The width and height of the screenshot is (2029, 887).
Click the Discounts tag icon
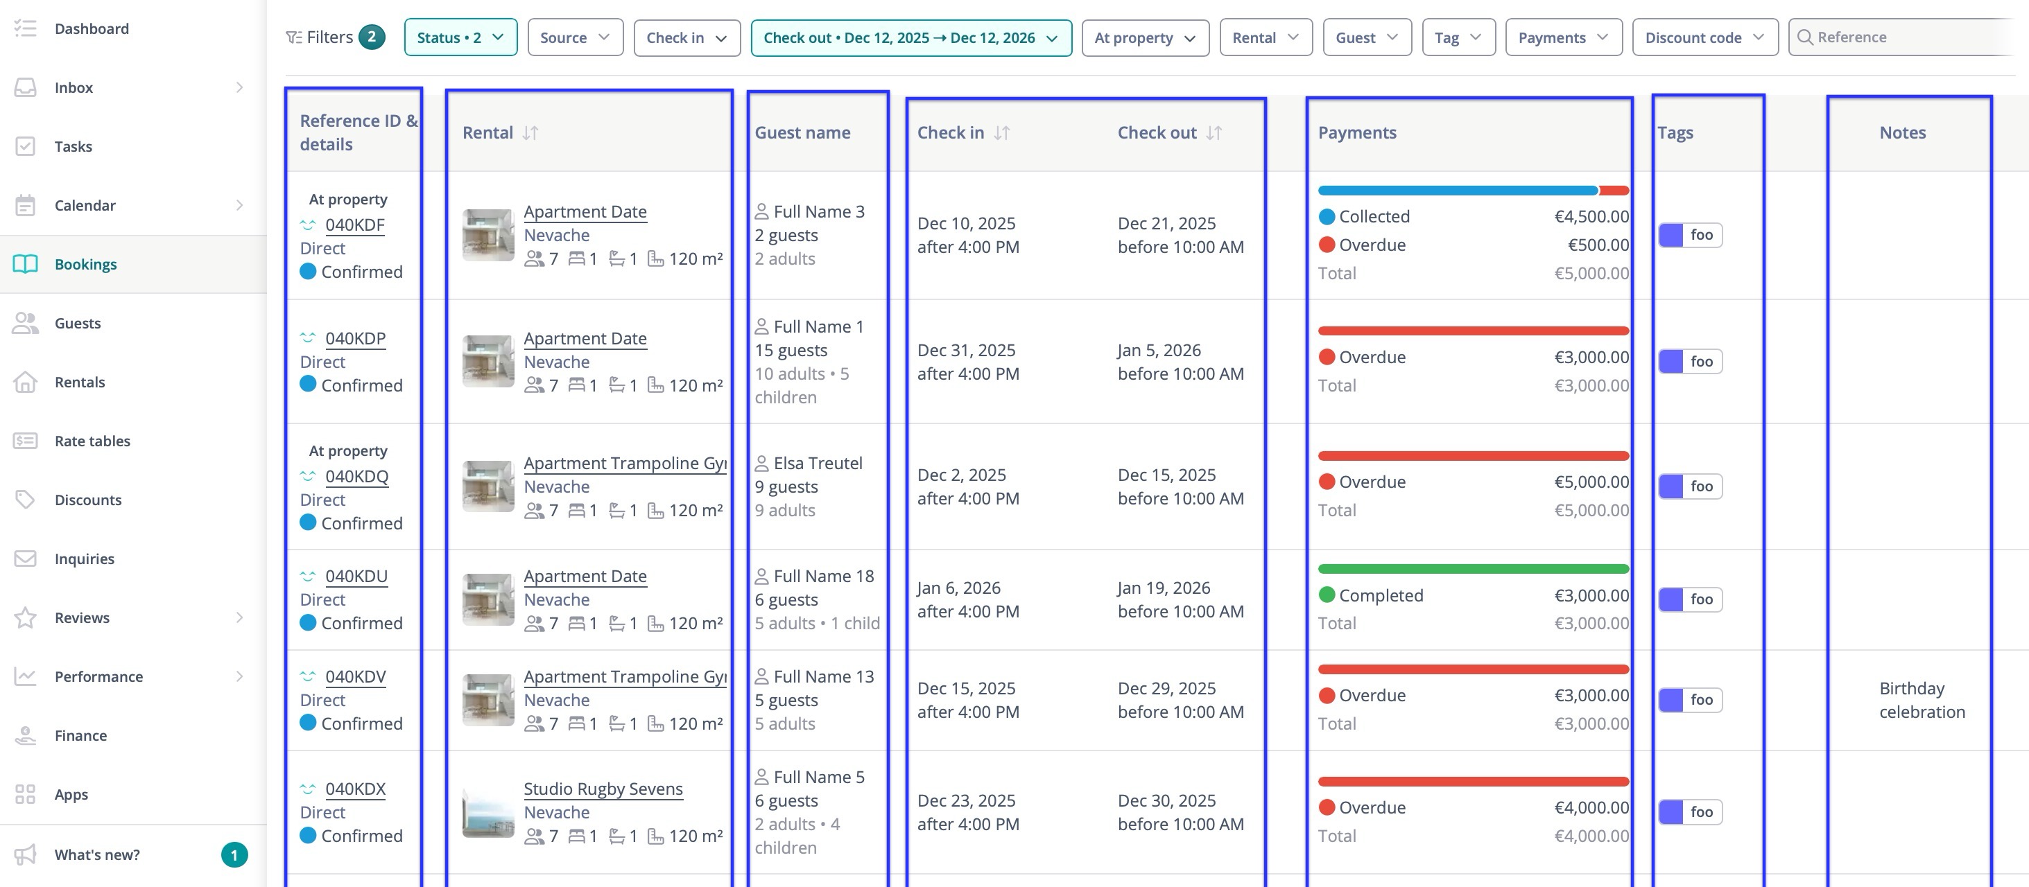coord(25,500)
